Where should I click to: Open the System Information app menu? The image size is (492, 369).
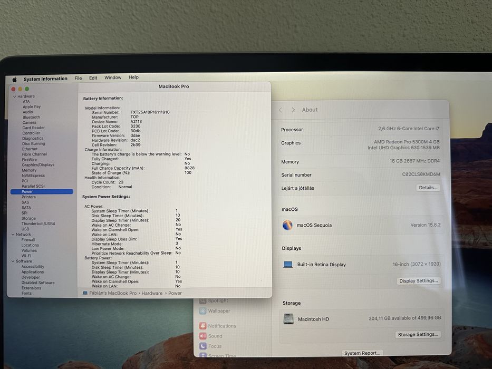point(45,79)
